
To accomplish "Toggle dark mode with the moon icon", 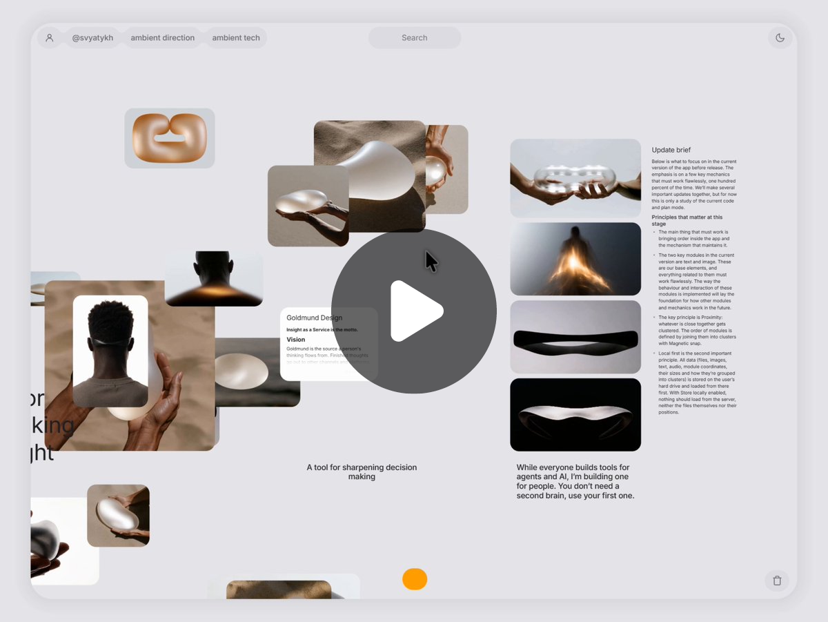I will coord(780,38).
